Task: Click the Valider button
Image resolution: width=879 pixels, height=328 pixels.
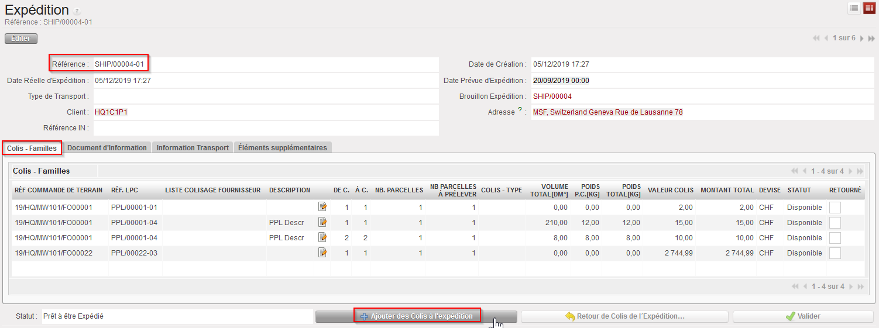Action: 802,316
